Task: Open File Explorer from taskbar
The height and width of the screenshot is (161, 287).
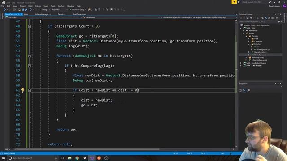Action: point(70,158)
